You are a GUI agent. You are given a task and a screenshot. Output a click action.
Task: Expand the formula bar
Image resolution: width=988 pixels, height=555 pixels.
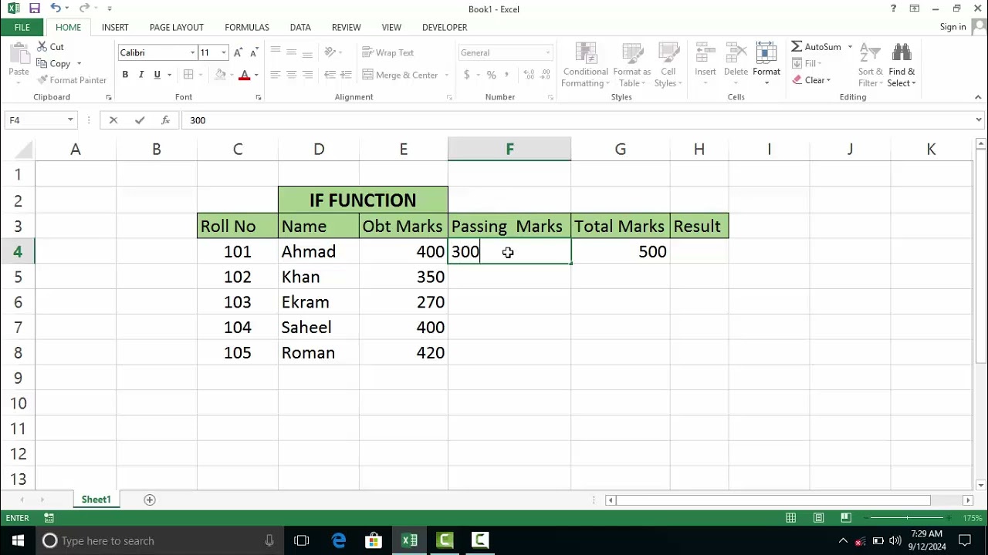(979, 120)
